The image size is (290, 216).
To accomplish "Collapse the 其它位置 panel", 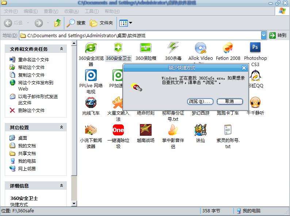I will tap(62, 127).
